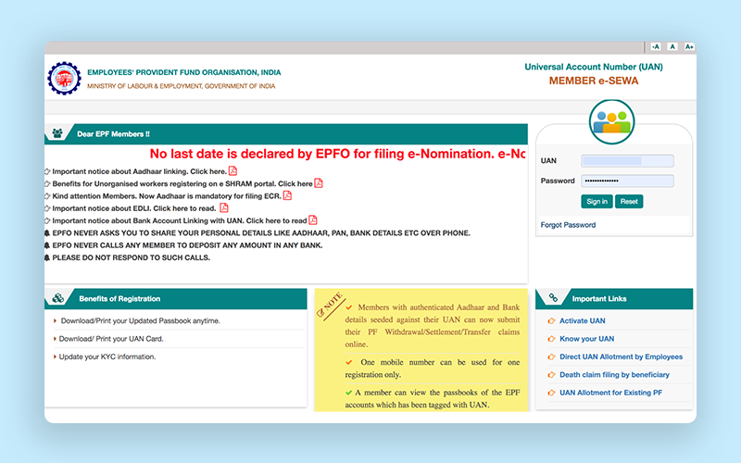Open PDF icon beside e SHRAM notice
Viewport: 741px width, 463px height.
point(319,183)
